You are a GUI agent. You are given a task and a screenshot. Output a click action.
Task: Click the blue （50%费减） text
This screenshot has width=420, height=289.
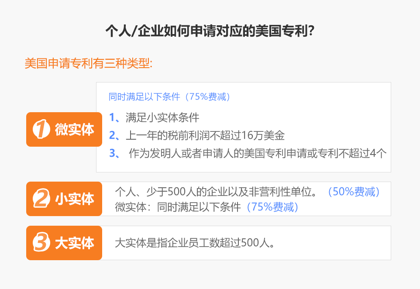pos(354,192)
